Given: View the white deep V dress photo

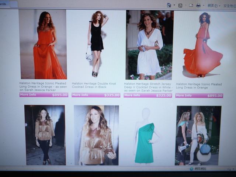Looking at the screenshot, I should pos(150,45).
